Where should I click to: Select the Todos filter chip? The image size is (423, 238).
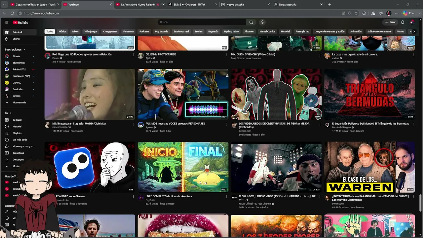point(50,31)
